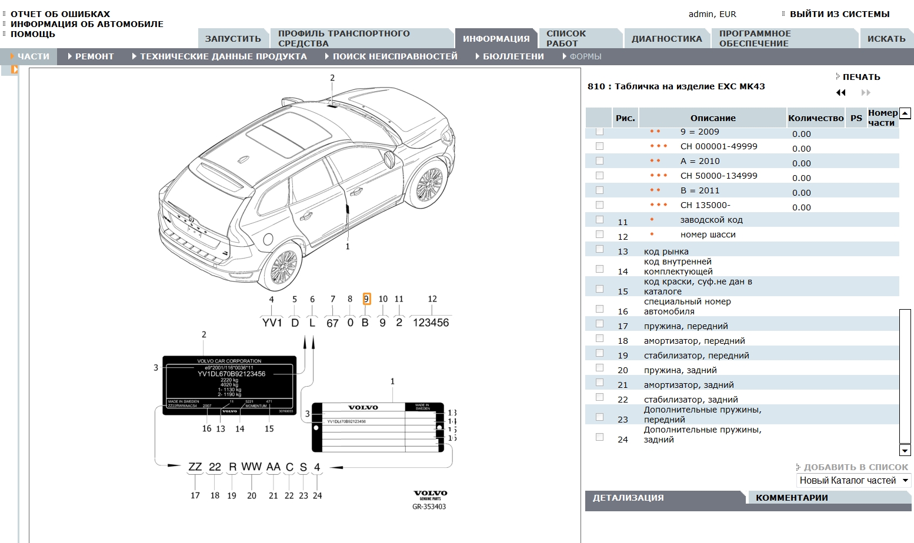Click the scroll up arrow in parts table

coord(905,113)
